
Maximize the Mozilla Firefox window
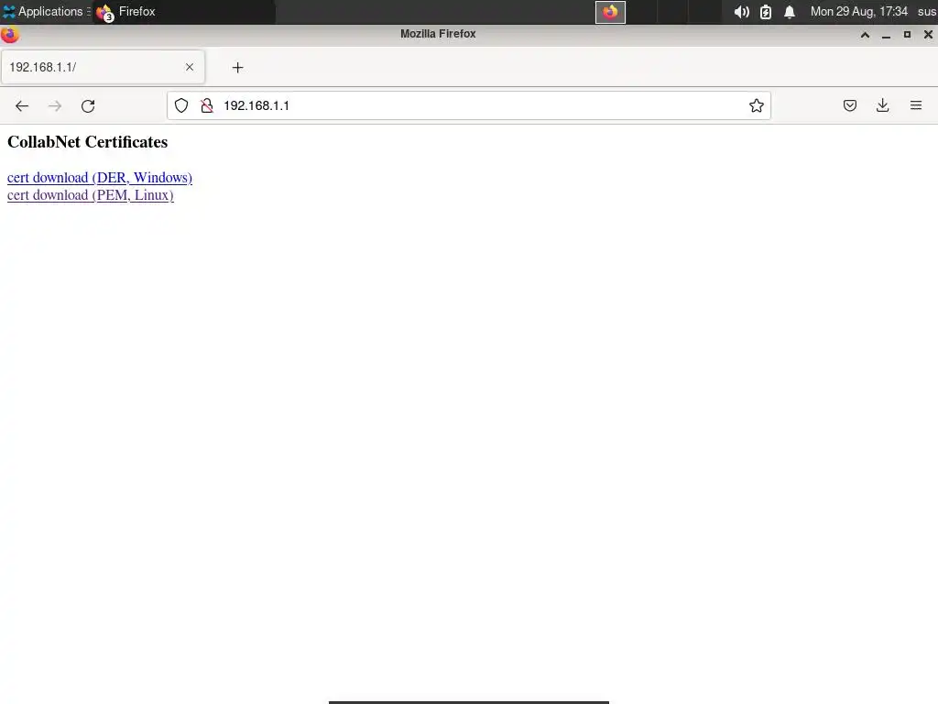pyautogui.click(x=907, y=35)
